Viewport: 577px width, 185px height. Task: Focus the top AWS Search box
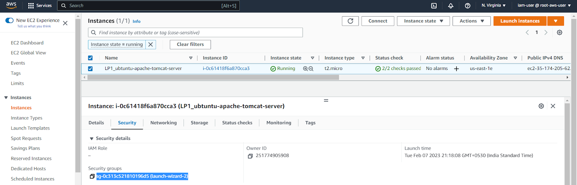coord(148,5)
